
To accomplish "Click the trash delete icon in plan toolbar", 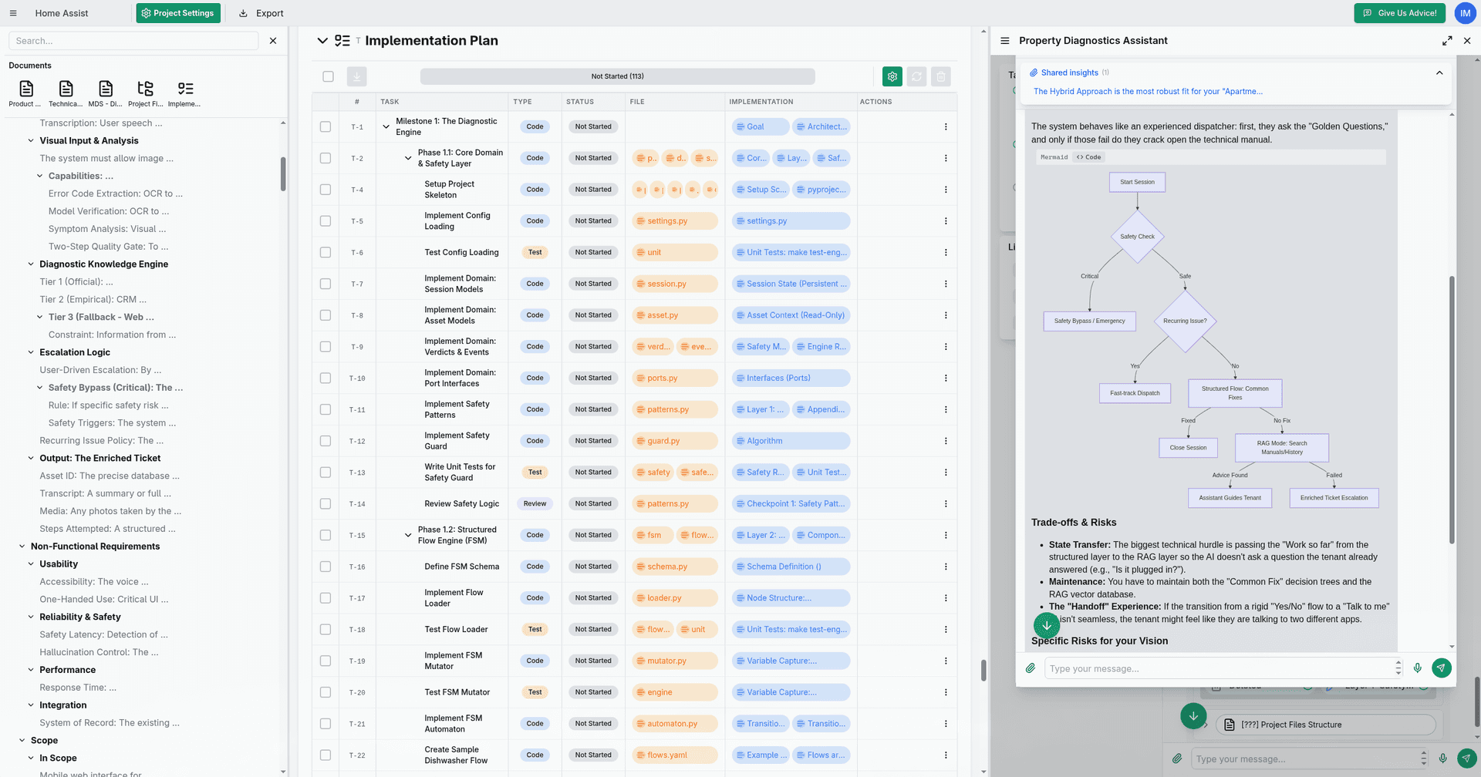I will pyautogui.click(x=940, y=76).
